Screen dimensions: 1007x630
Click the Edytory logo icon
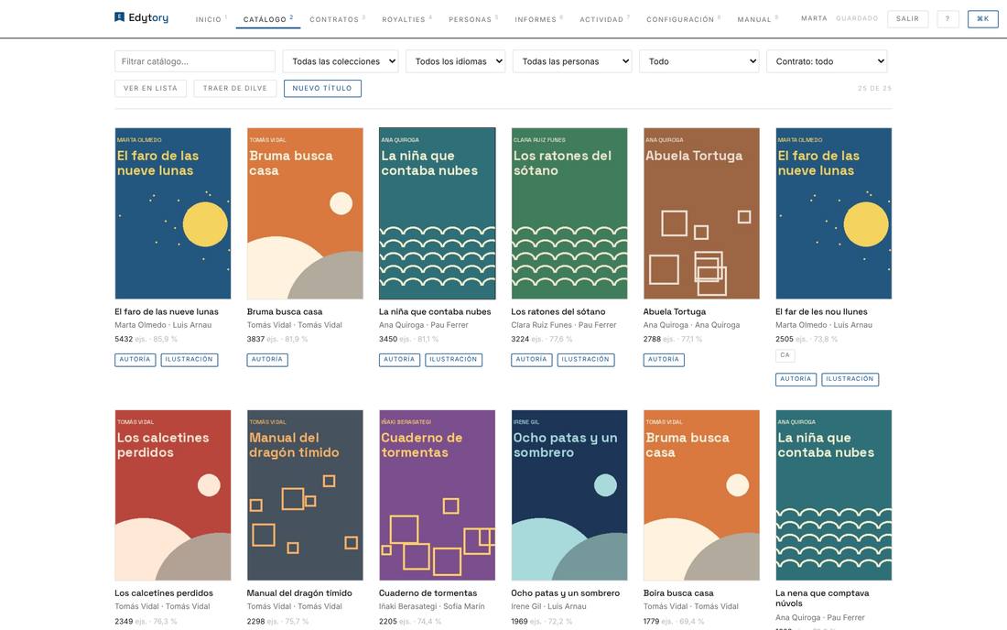(119, 17)
